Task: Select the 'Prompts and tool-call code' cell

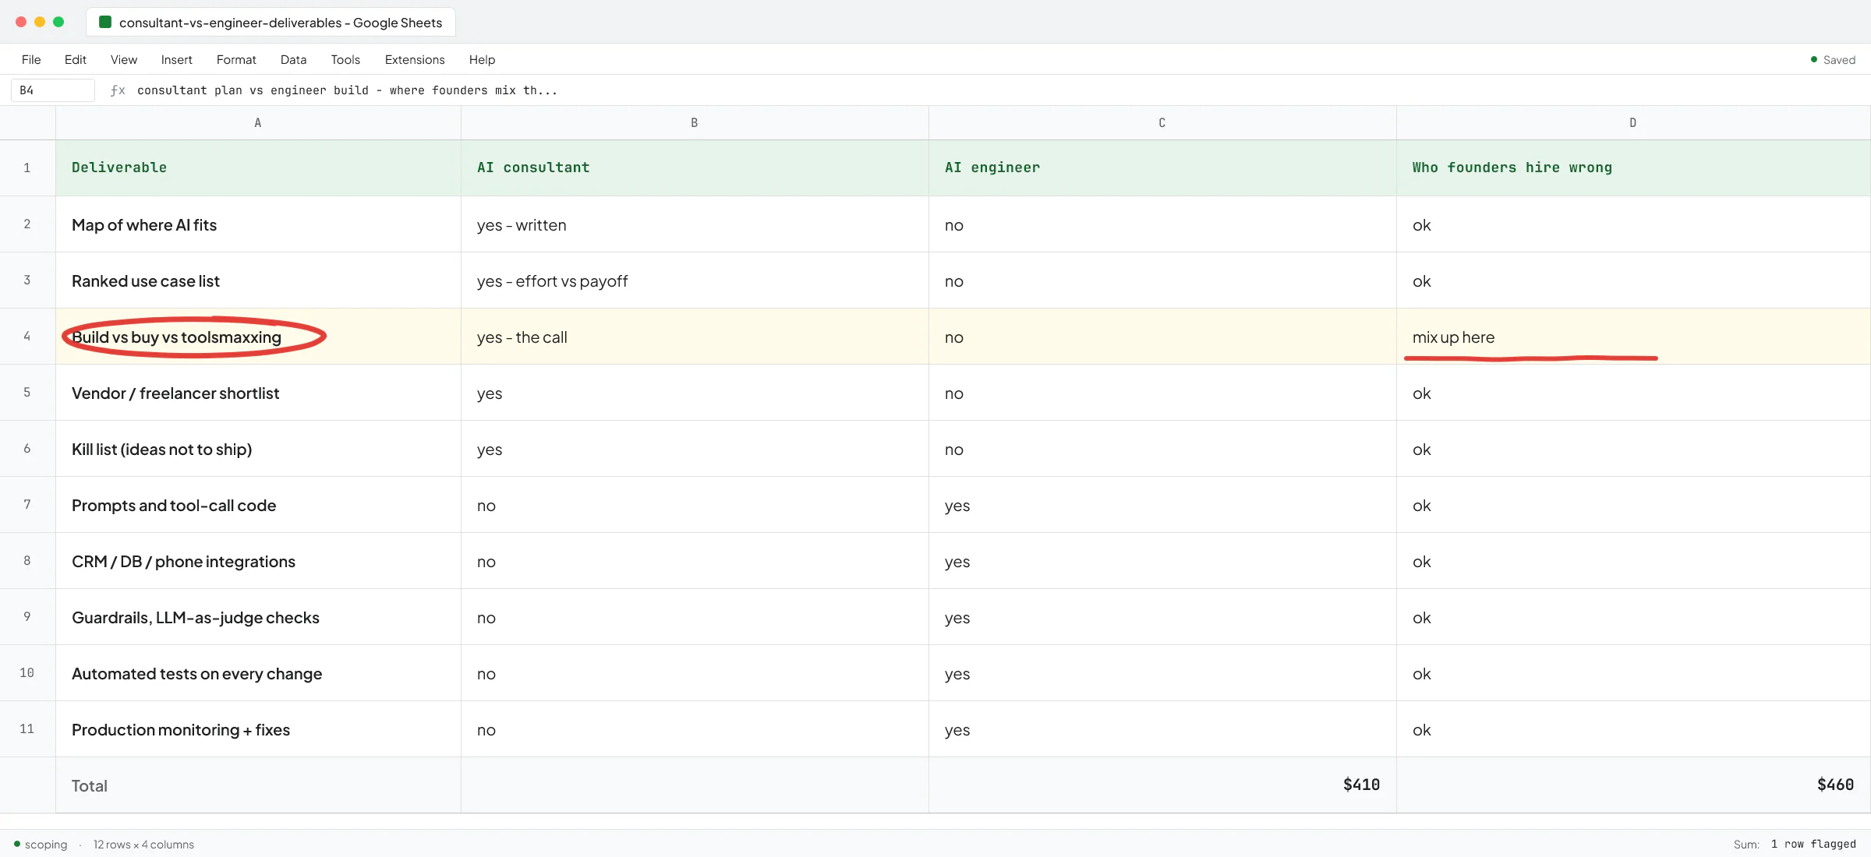Action: [258, 505]
